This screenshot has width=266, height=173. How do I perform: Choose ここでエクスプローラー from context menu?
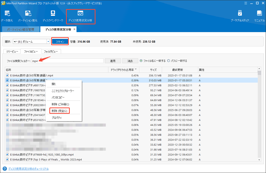click(64, 91)
